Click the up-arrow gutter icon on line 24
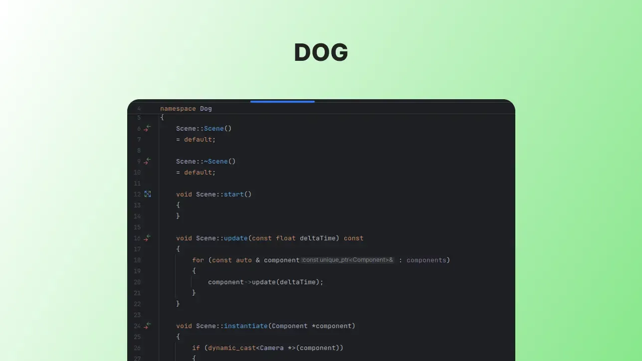 click(148, 324)
